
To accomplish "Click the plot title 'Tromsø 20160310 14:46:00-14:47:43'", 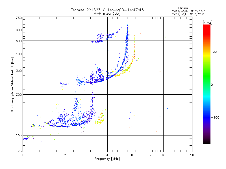I will [107, 10].
